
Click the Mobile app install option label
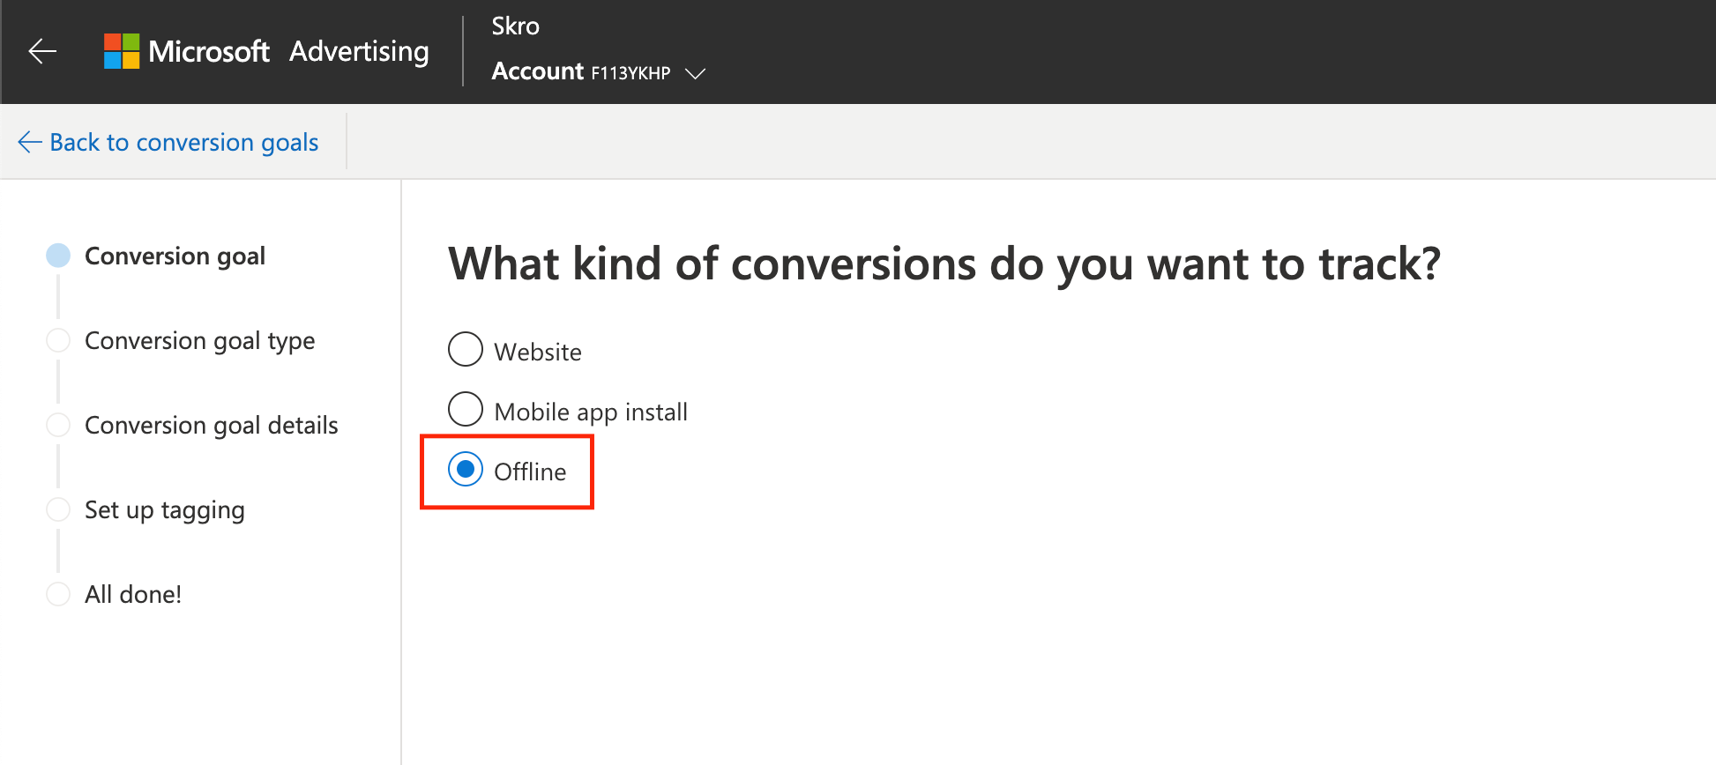(591, 412)
